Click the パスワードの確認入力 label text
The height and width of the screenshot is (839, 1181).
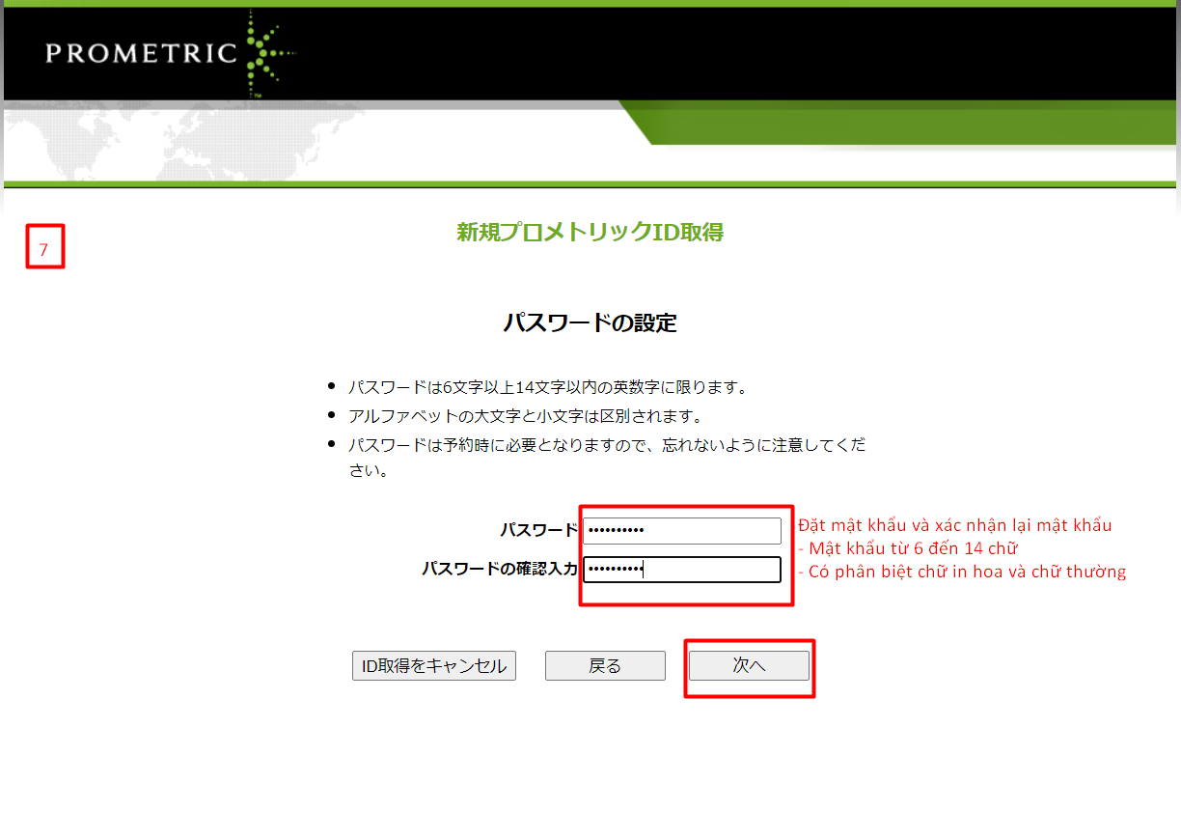tap(499, 570)
